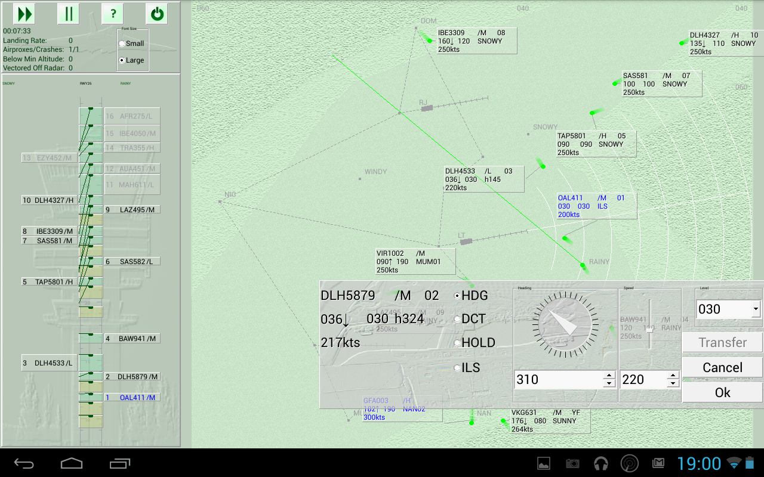Select strip 12 AUA451 /M
Viewport: 764px width, 477px height.
tap(132, 168)
